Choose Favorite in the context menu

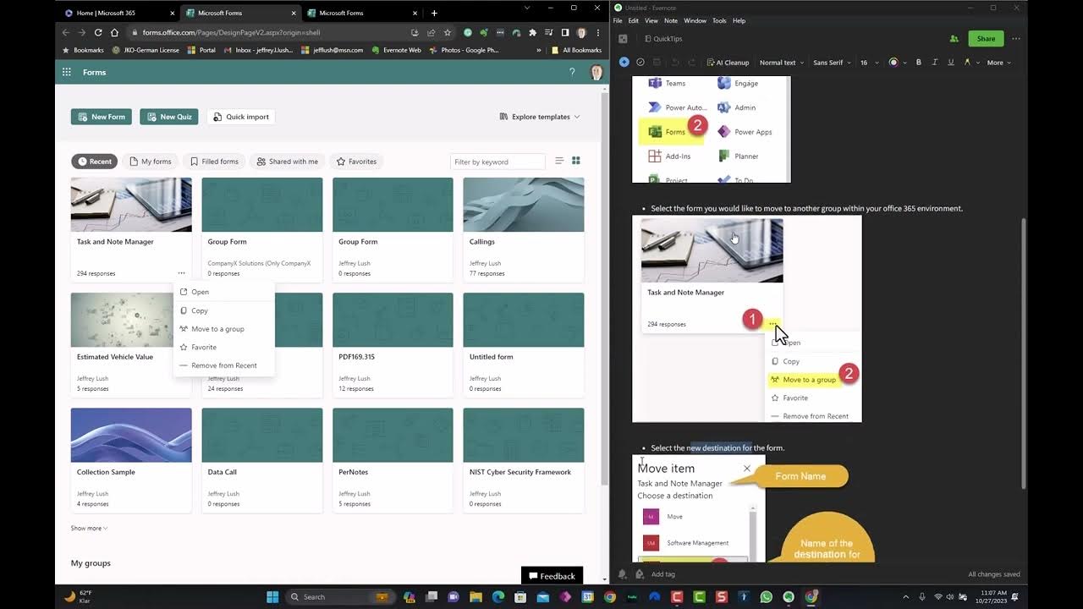[x=223, y=347]
